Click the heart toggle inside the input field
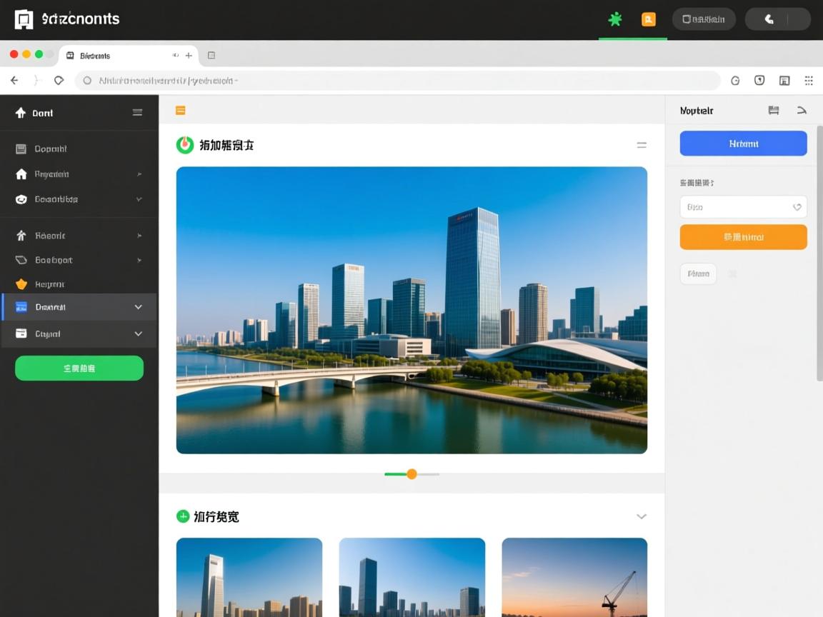This screenshot has width=823, height=617. [797, 207]
